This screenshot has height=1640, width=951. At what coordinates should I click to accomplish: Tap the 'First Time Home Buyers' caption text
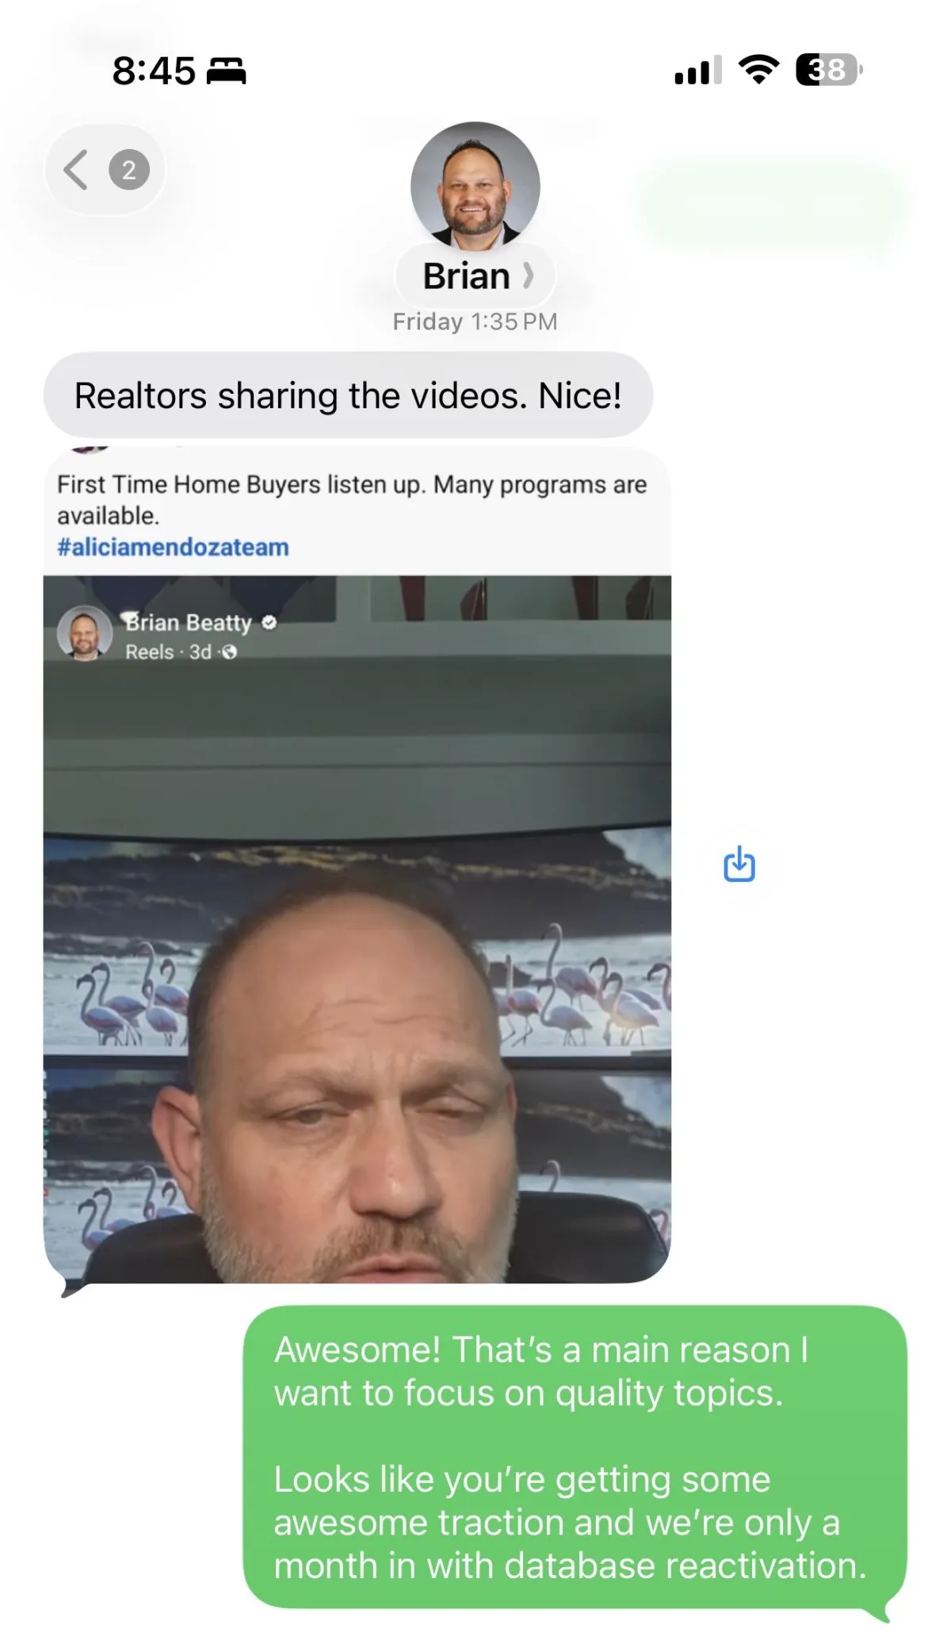(x=352, y=499)
